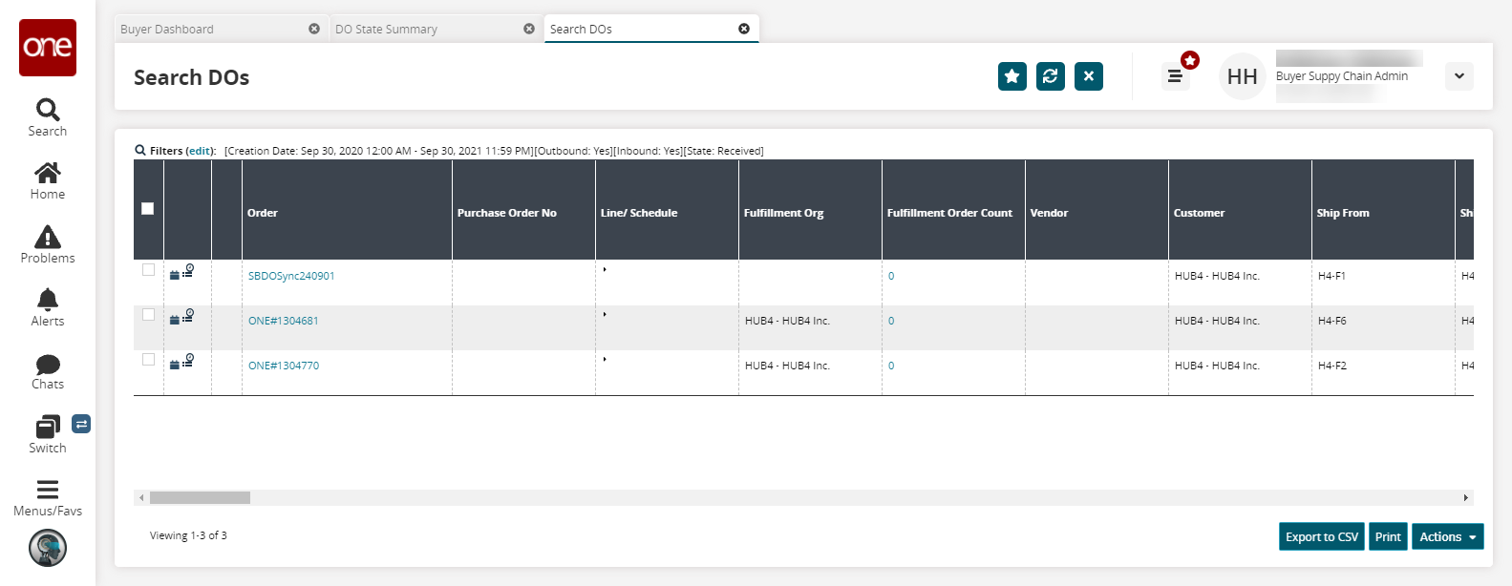The width and height of the screenshot is (1512, 586).
Task: Open order link ONE#1304681
Action: coord(284,321)
